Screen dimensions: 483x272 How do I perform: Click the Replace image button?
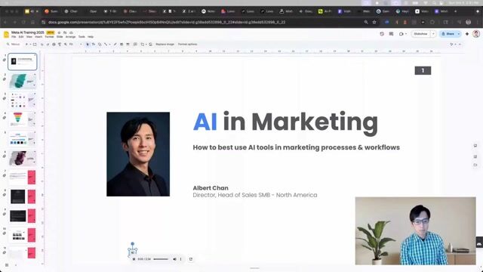pos(165,45)
